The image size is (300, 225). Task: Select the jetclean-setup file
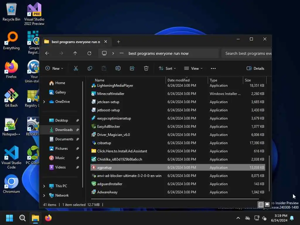click(x=178, y=102)
